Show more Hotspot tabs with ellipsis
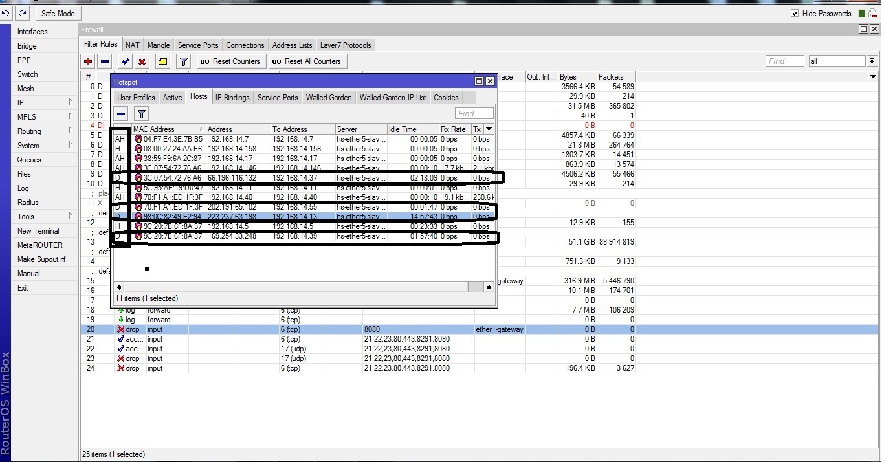 click(469, 98)
